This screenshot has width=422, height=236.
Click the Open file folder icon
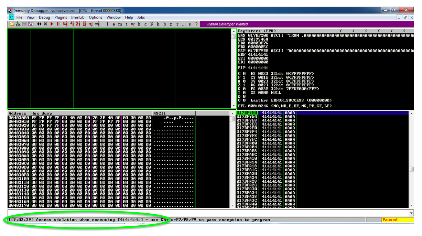[x=12, y=24]
